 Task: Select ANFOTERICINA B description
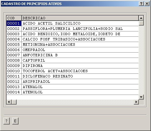(80, 55)
